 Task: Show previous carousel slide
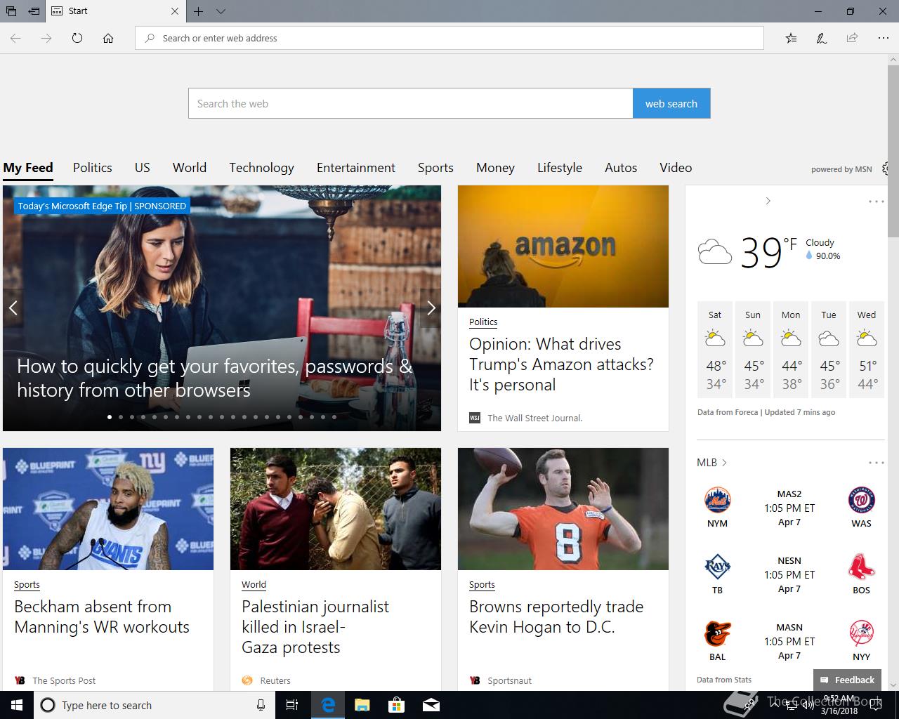point(13,308)
